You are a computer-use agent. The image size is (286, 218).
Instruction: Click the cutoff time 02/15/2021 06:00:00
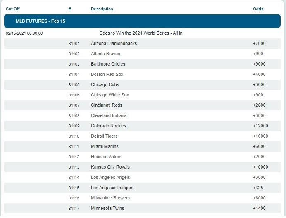pos(24,33)
